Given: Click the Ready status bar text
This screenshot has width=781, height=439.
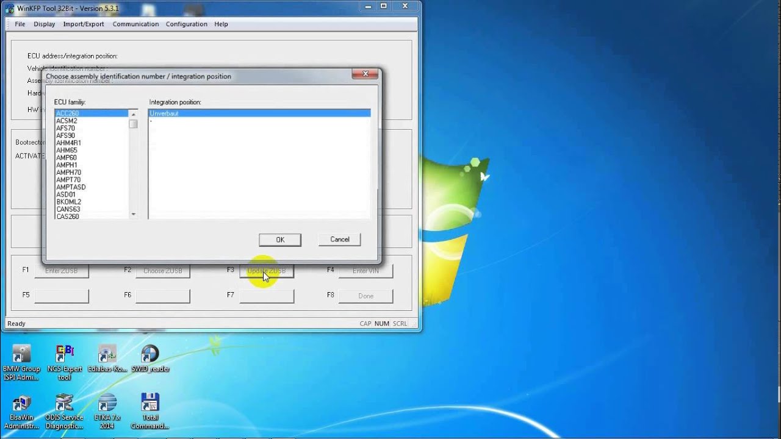Looking at the screenshot, I should coord(16,324).
